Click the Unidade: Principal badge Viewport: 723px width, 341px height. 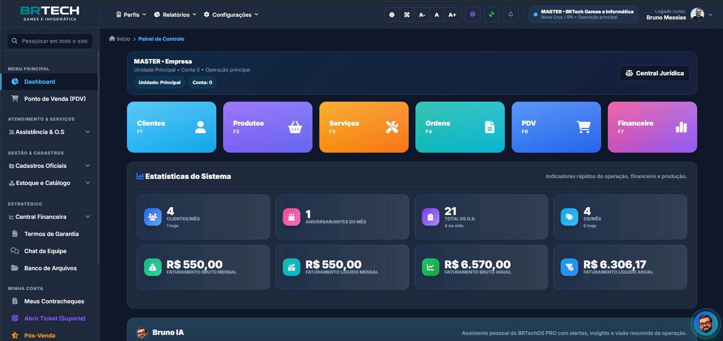coord(159,82)
